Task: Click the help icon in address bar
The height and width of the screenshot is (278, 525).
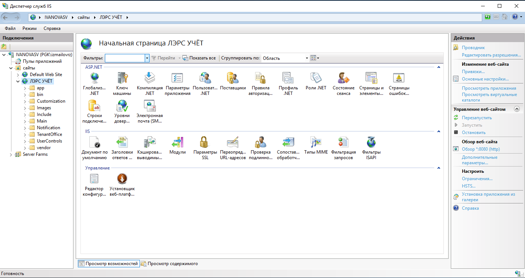Action: coord(515,17)
